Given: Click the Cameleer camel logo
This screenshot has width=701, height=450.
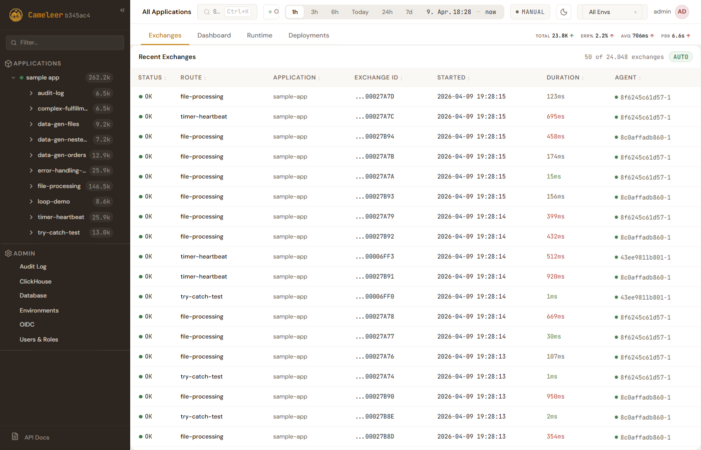Looking at the screenshot, I should [16, 15].
